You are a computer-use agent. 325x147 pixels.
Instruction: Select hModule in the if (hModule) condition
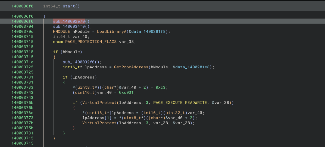coord(71,52)
